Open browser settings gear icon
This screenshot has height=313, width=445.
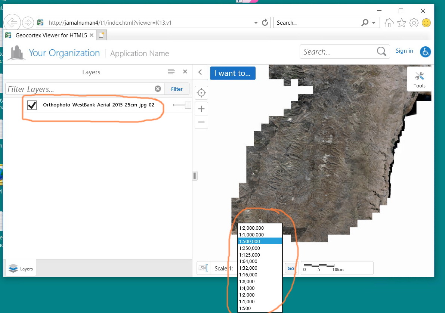pos(414,23)
